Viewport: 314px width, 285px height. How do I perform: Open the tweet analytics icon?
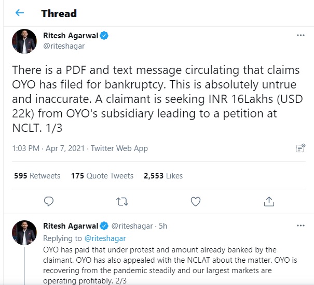300,148
